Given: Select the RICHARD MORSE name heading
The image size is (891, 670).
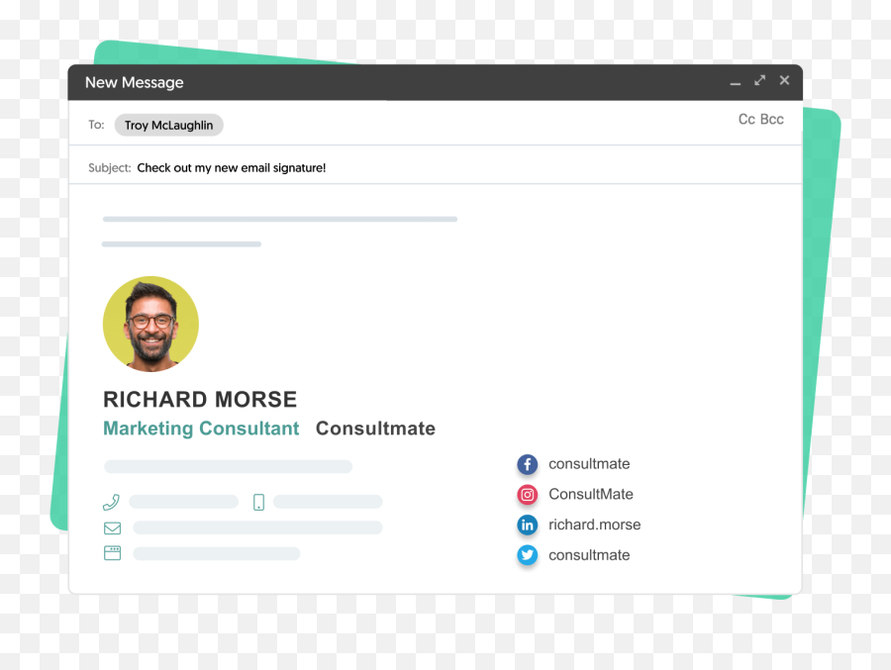Looking at the screenshot, I should (x=199, y=399).
